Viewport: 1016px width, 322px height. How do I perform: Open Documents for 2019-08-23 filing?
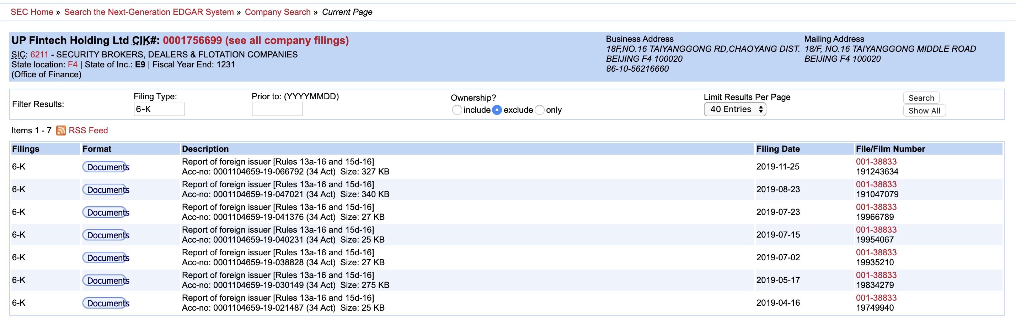(x=106, y=190)
